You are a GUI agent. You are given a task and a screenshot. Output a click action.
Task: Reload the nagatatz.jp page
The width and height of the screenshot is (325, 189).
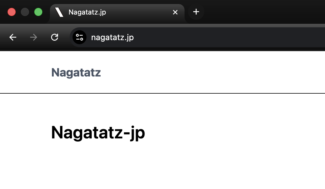(55, 37)
